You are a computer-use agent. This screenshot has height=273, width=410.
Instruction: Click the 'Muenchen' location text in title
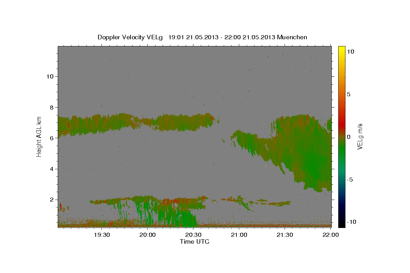(x=292, y=37)
